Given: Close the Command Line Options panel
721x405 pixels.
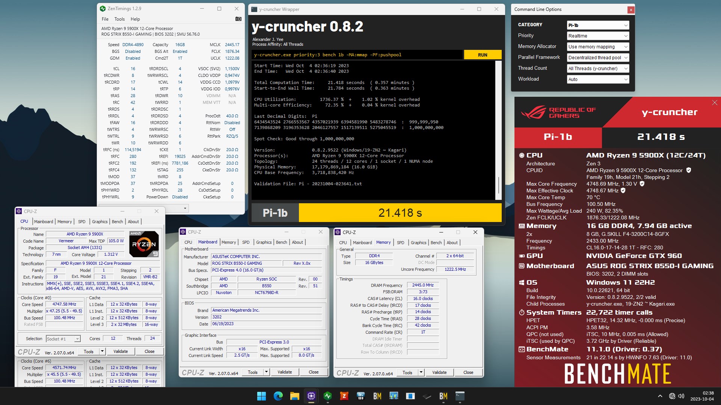Looking at the screenshot, I should [x=631, y=10].
